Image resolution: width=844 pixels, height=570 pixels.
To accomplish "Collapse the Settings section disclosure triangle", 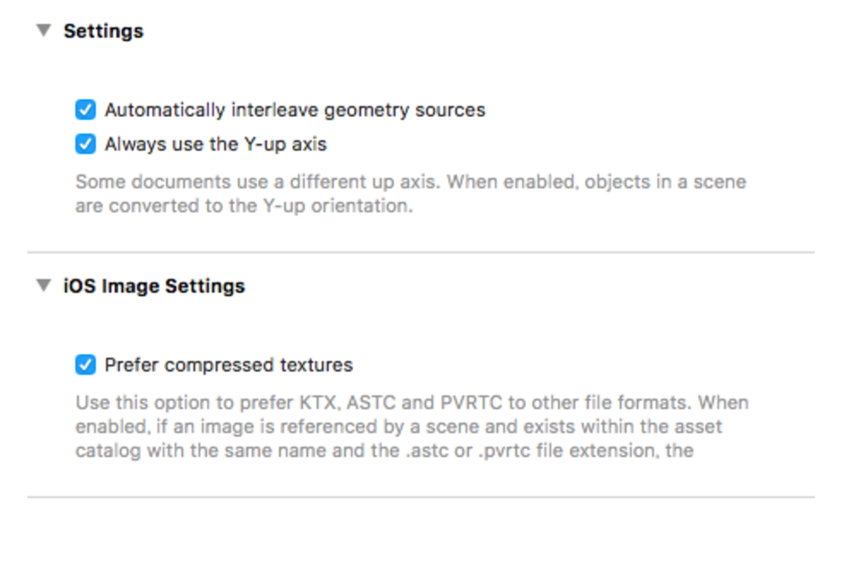I will 43,31.
